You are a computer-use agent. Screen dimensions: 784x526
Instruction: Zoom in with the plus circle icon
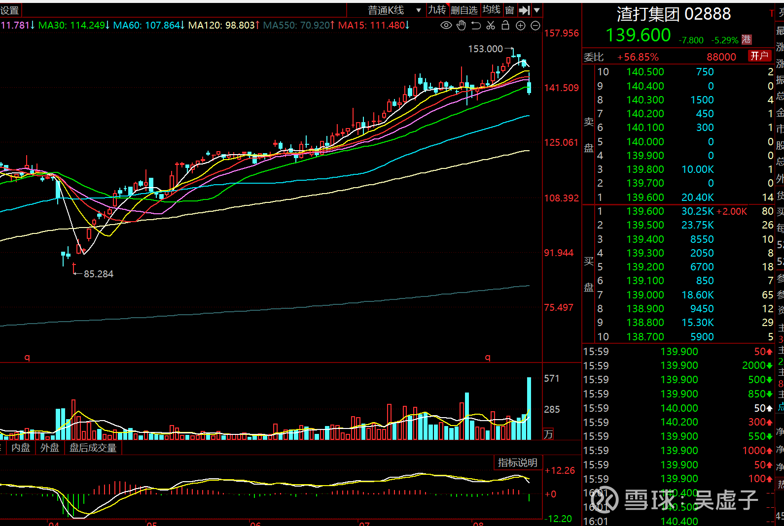[520, 26]
